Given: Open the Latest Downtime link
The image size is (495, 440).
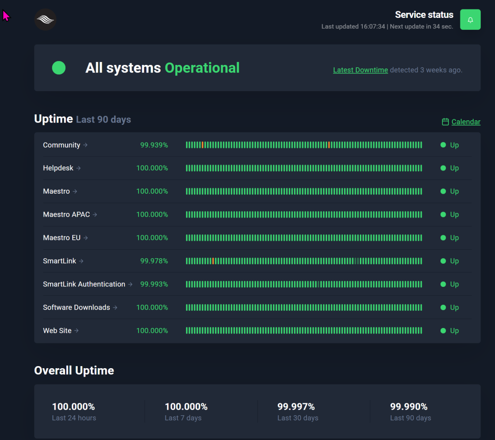Looking at the screenshot, I should tap(360, 70).
